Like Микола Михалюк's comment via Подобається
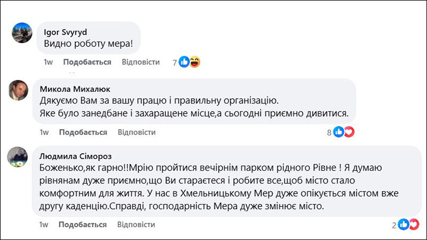Image resolution: width=427 pixels, height=240 pixels. (83, 132)
